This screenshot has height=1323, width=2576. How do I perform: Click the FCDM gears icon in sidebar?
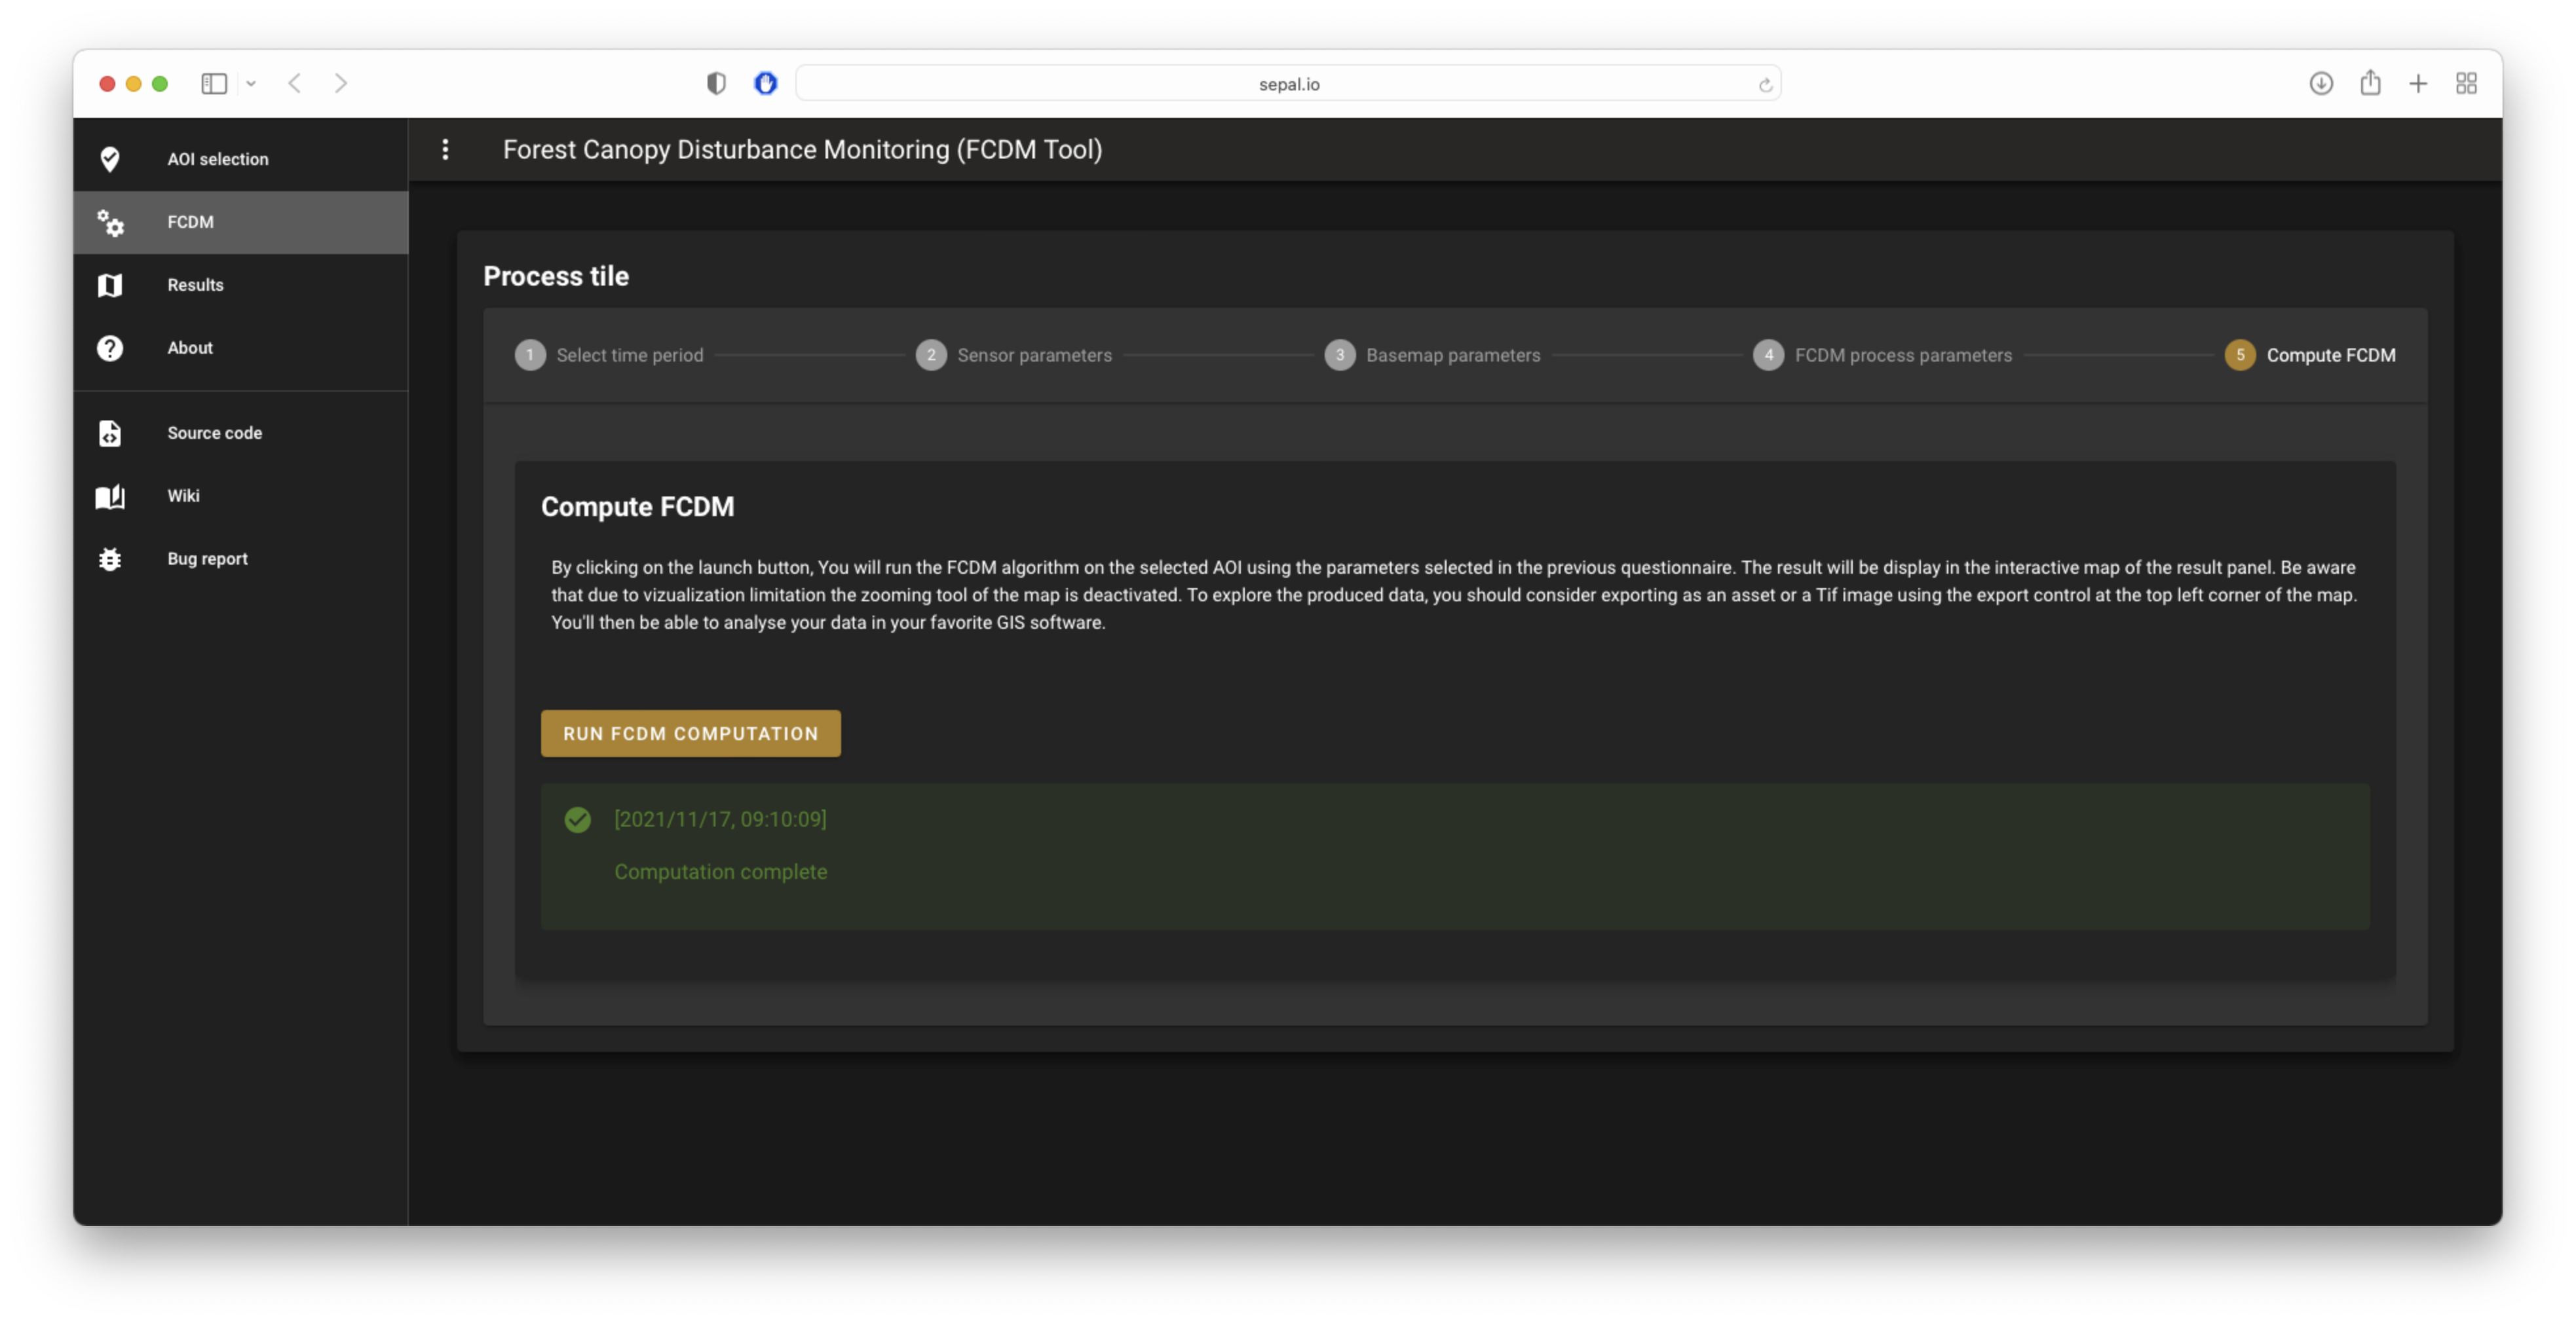pos(110,222)
